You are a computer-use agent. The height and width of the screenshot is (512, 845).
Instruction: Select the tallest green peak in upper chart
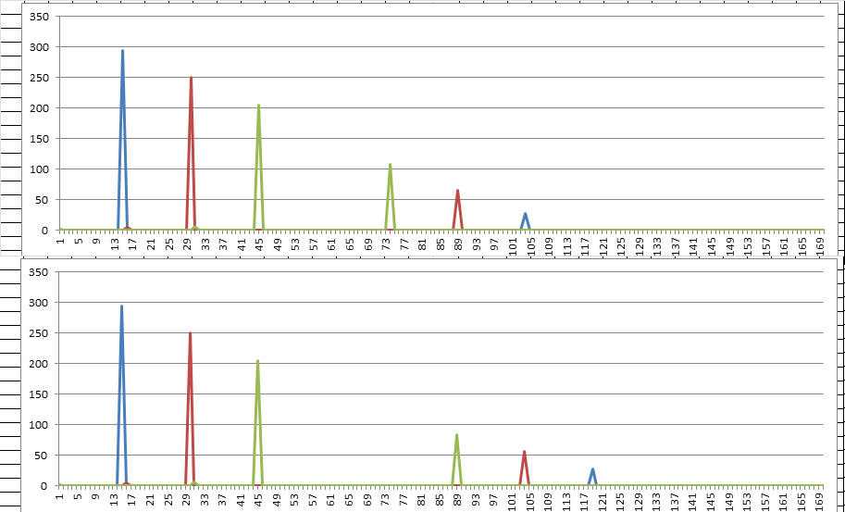(x=258, y=167)
